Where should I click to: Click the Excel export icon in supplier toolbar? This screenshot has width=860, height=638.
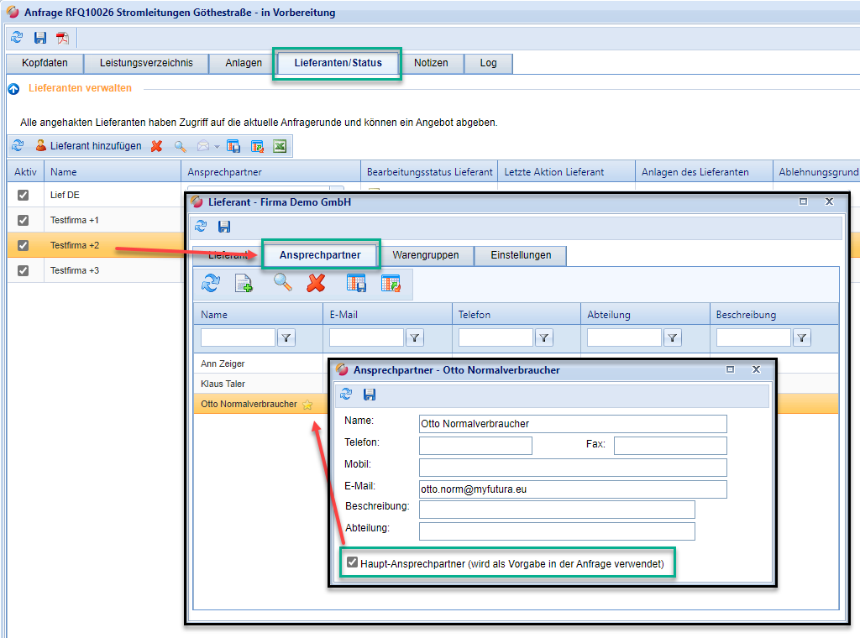pyautogui.click(x=280, y=146)
